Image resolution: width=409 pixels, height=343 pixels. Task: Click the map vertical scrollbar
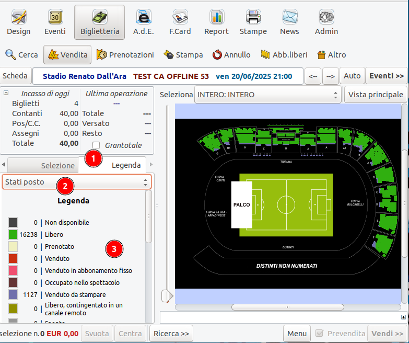[x=404, y=203]
